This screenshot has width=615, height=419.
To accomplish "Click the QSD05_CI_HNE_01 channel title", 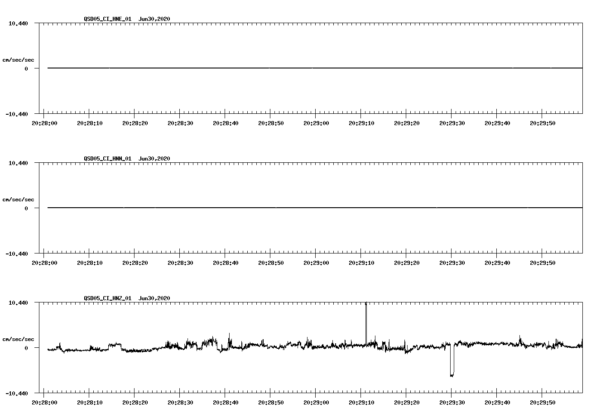I will pyautogui.click(x=108, y=19).
